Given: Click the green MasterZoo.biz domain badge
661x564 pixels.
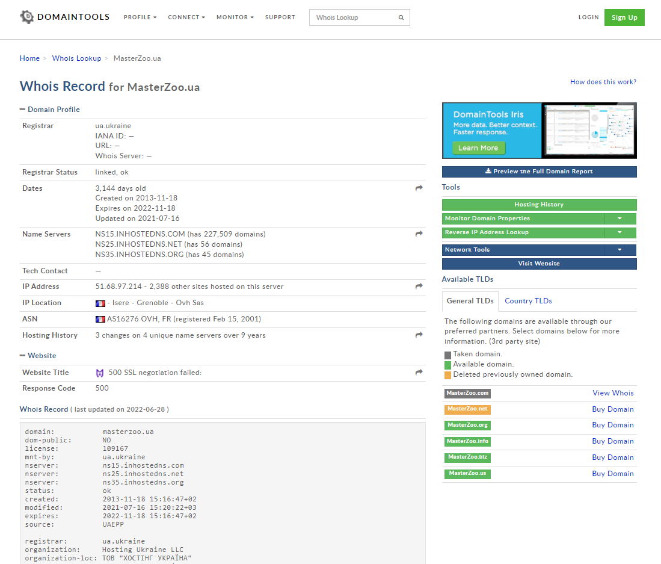Looking at the screenshot, I should click(x=467, y=457).
